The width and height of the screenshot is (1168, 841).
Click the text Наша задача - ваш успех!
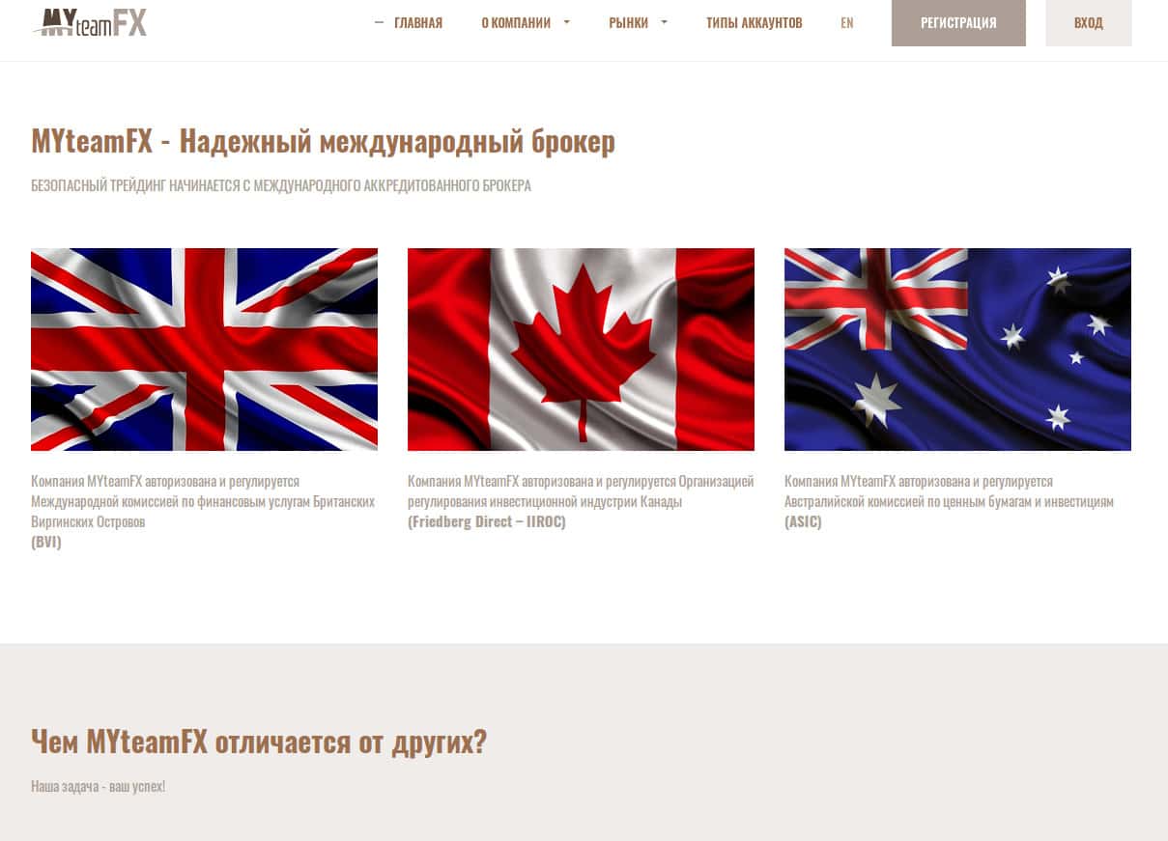point(98,786)
